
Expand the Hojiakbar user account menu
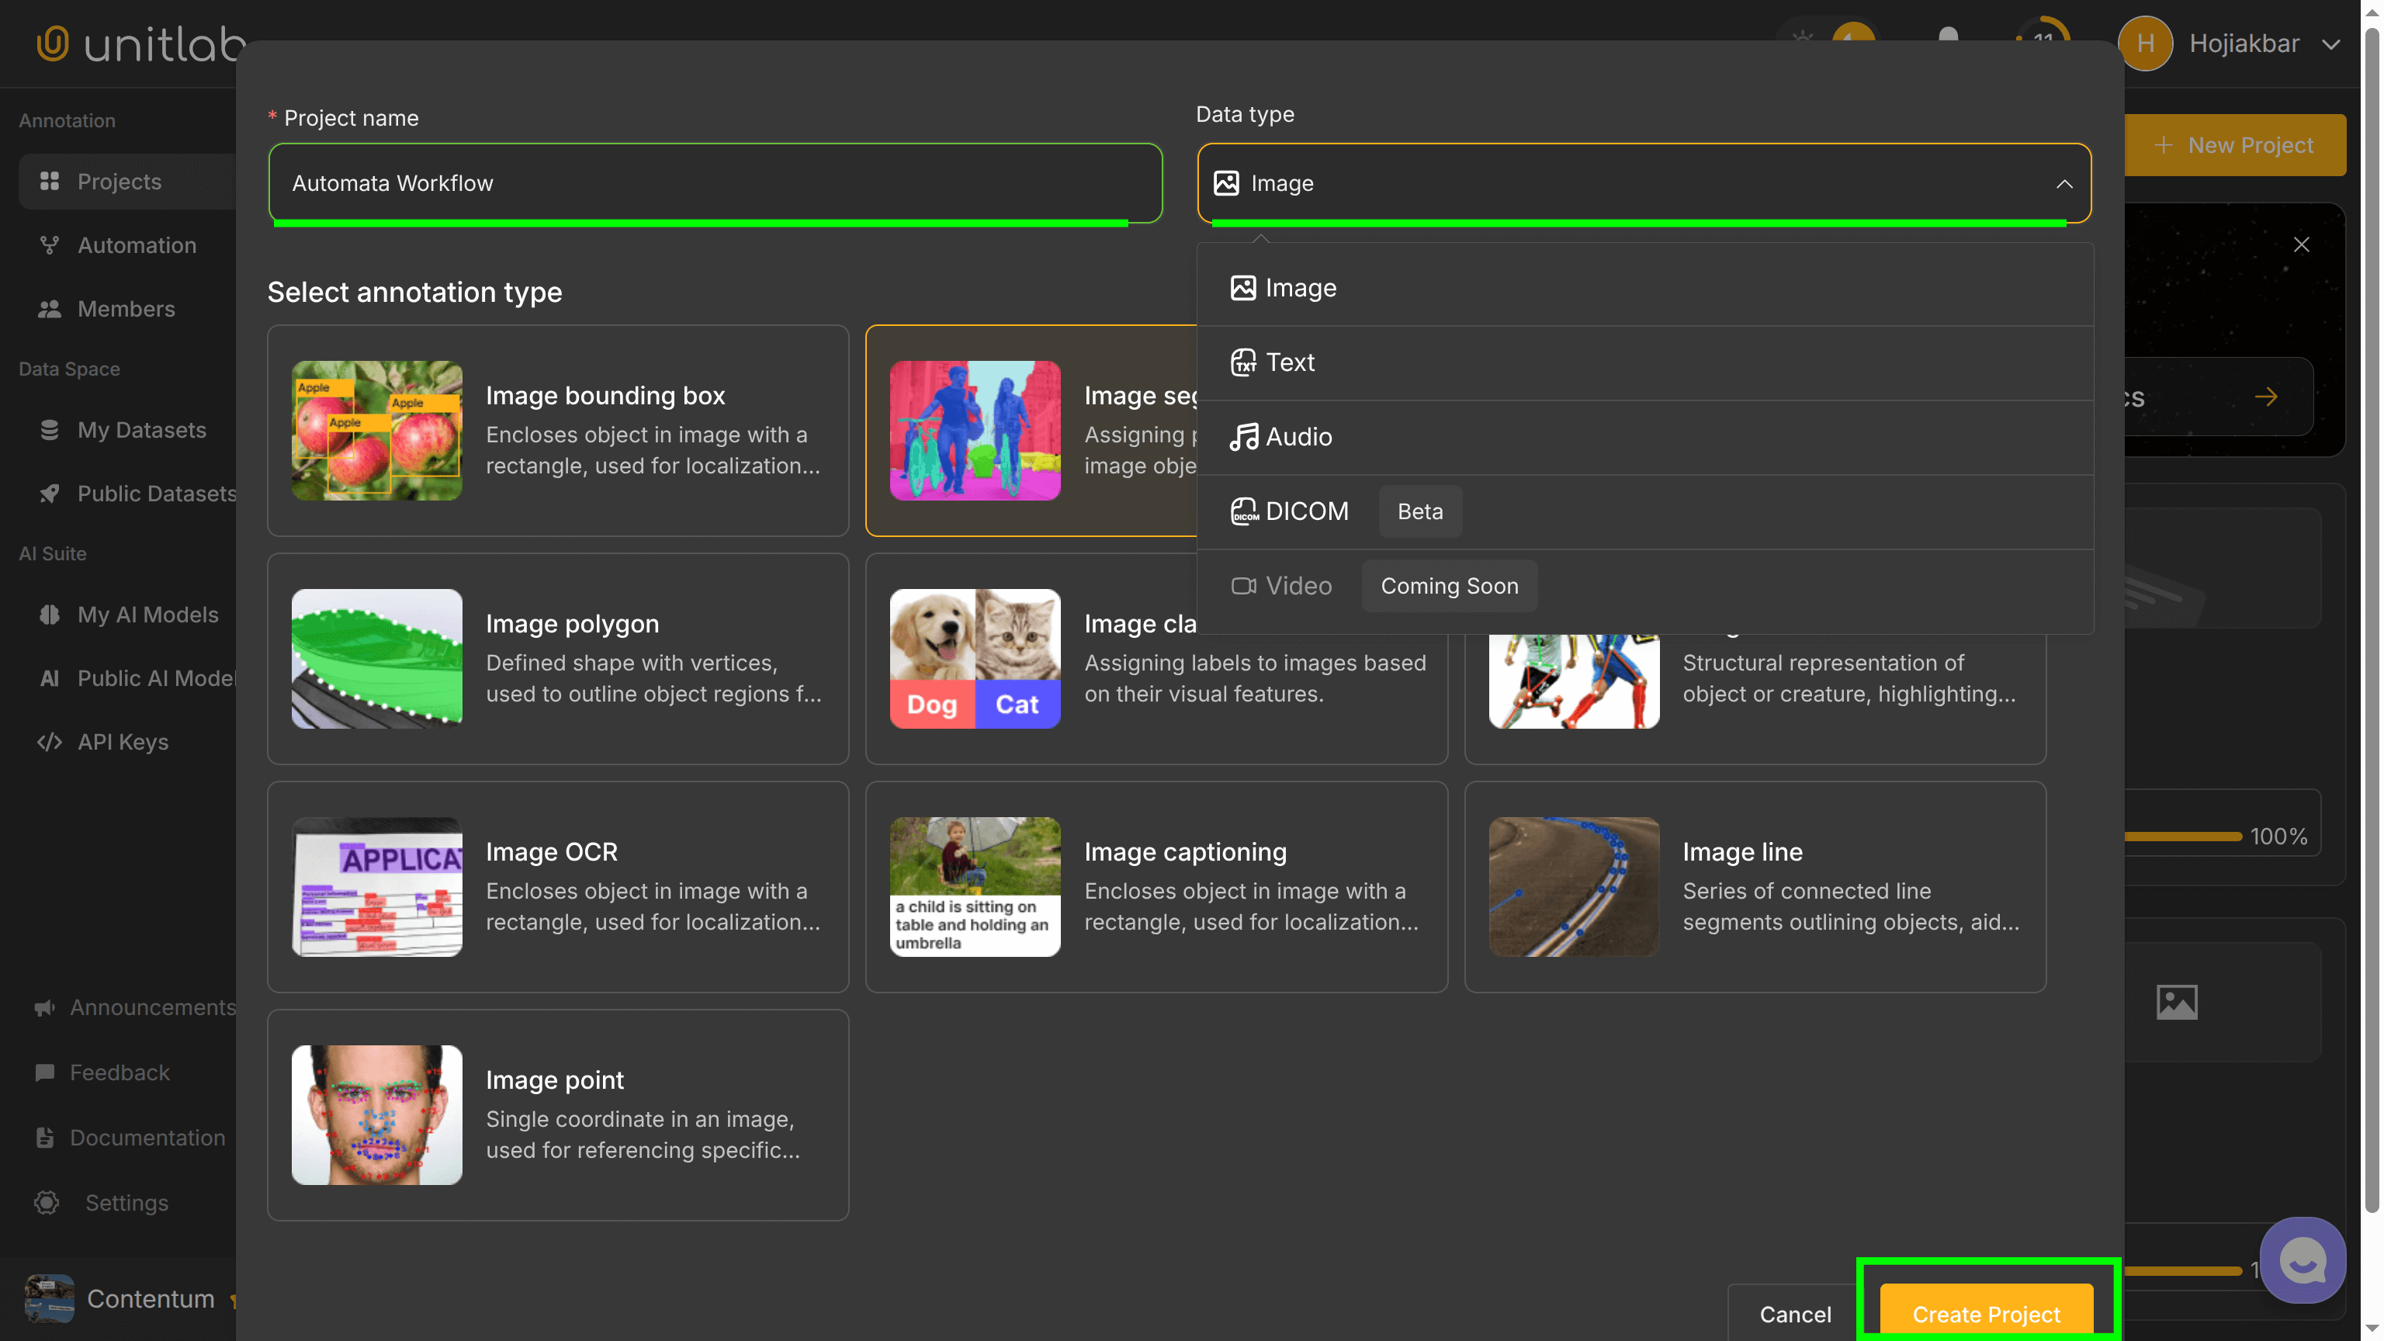pyautogui.click(x=2244, y=43)
